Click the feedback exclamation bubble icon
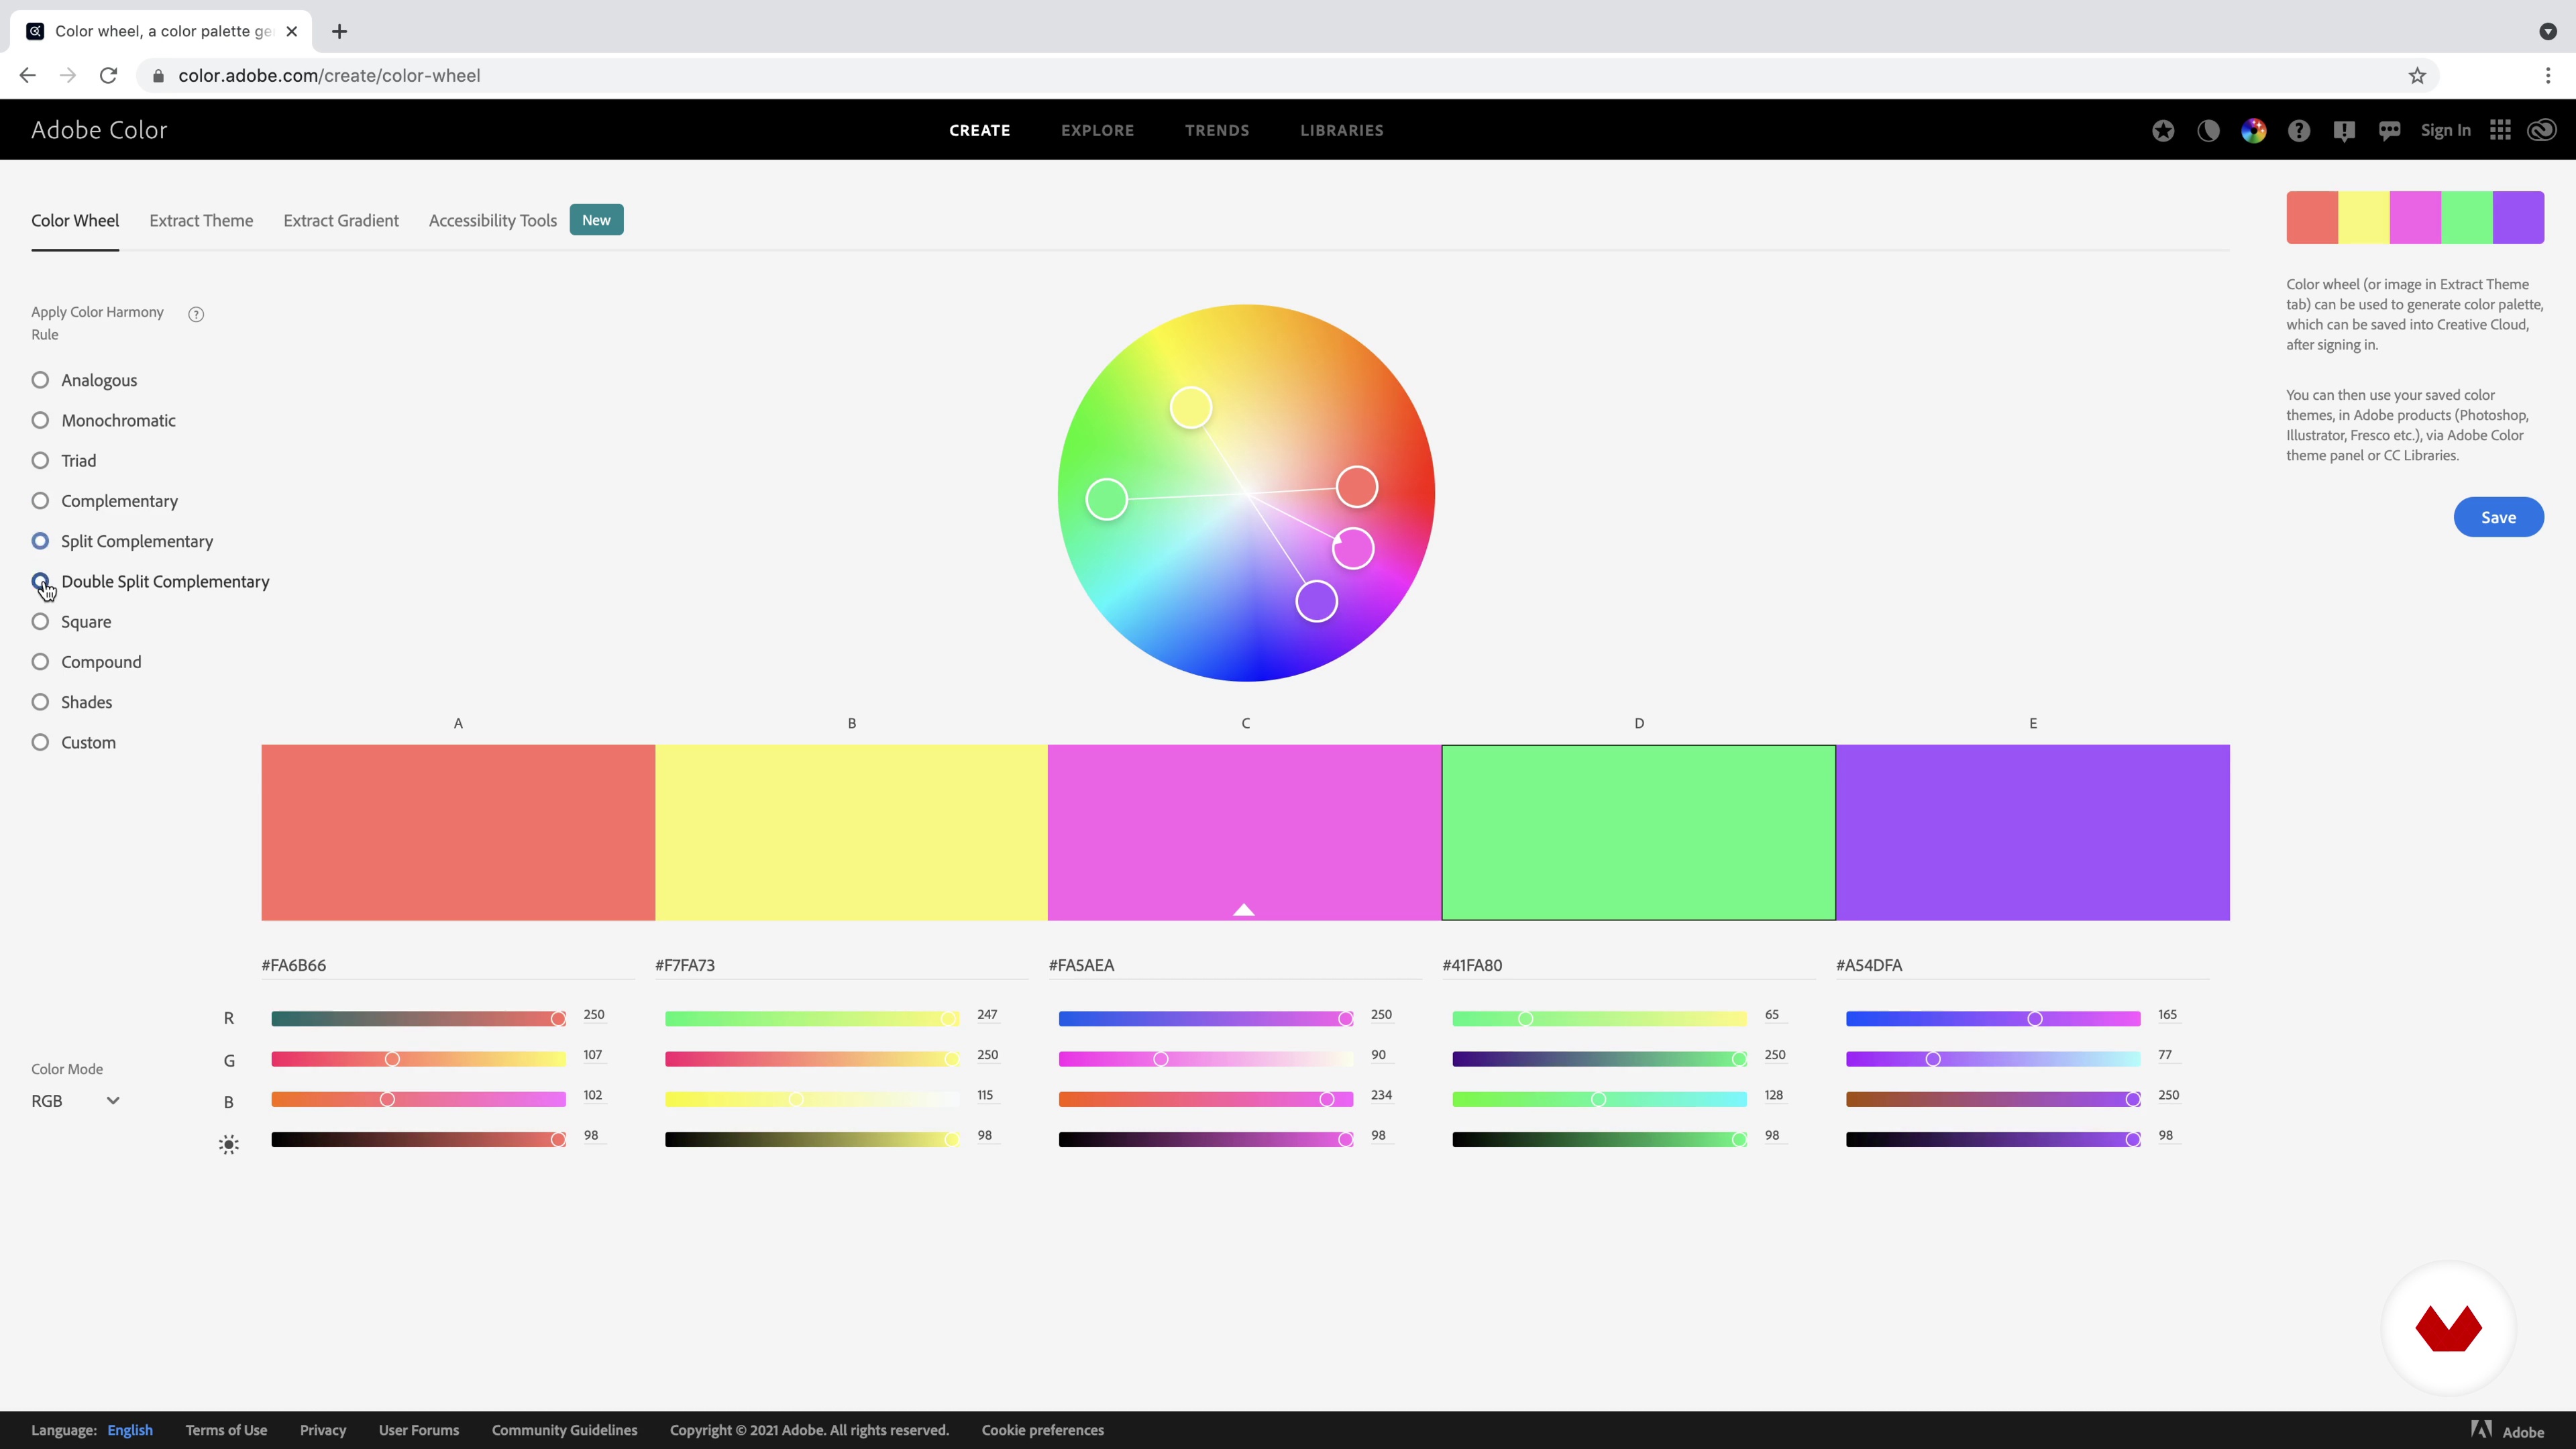 [x=2344, y=131]
